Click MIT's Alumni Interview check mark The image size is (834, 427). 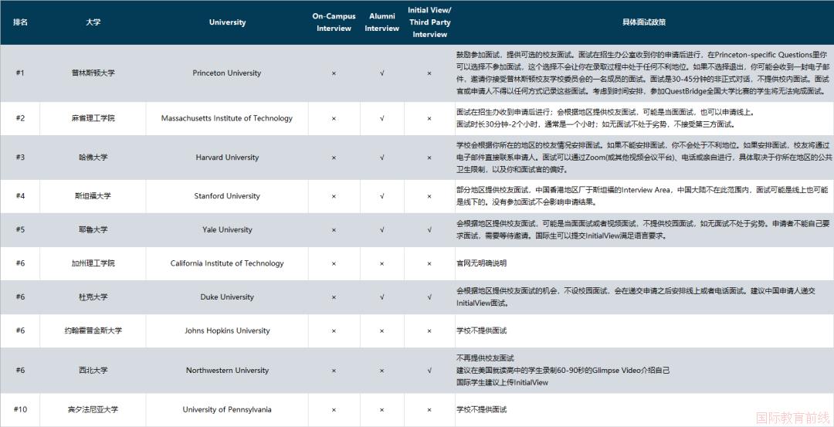pos(381,119)
